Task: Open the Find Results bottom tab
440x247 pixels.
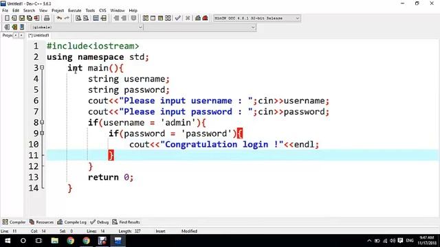Action: pyautogui.click(x=126, y=222)
